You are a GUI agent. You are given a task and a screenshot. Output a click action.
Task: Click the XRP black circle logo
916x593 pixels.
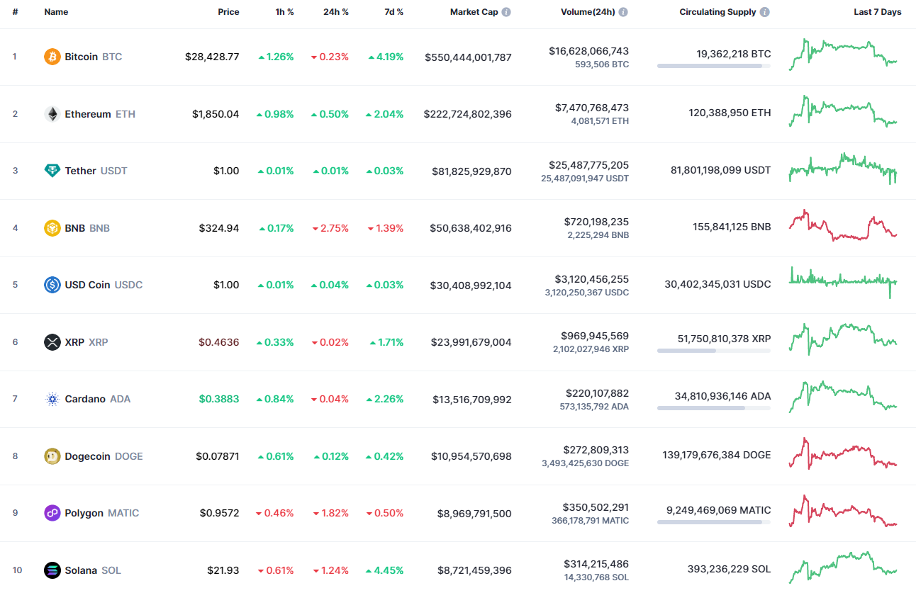(x=51, y=342)
